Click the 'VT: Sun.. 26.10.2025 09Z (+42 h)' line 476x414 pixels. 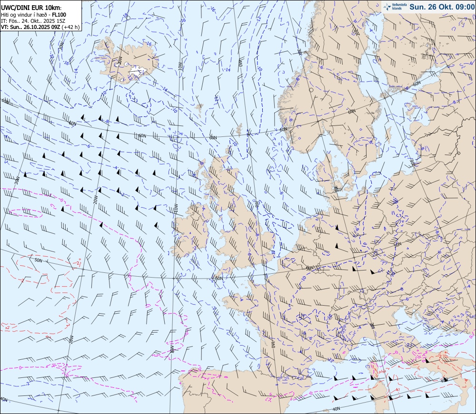[40, 27]
